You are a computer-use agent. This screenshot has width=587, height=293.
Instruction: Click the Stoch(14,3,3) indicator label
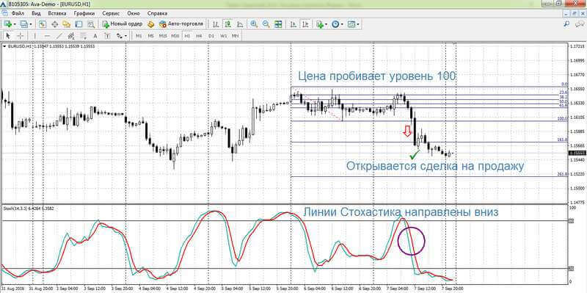pyautogui.click(x=29, y=208)
